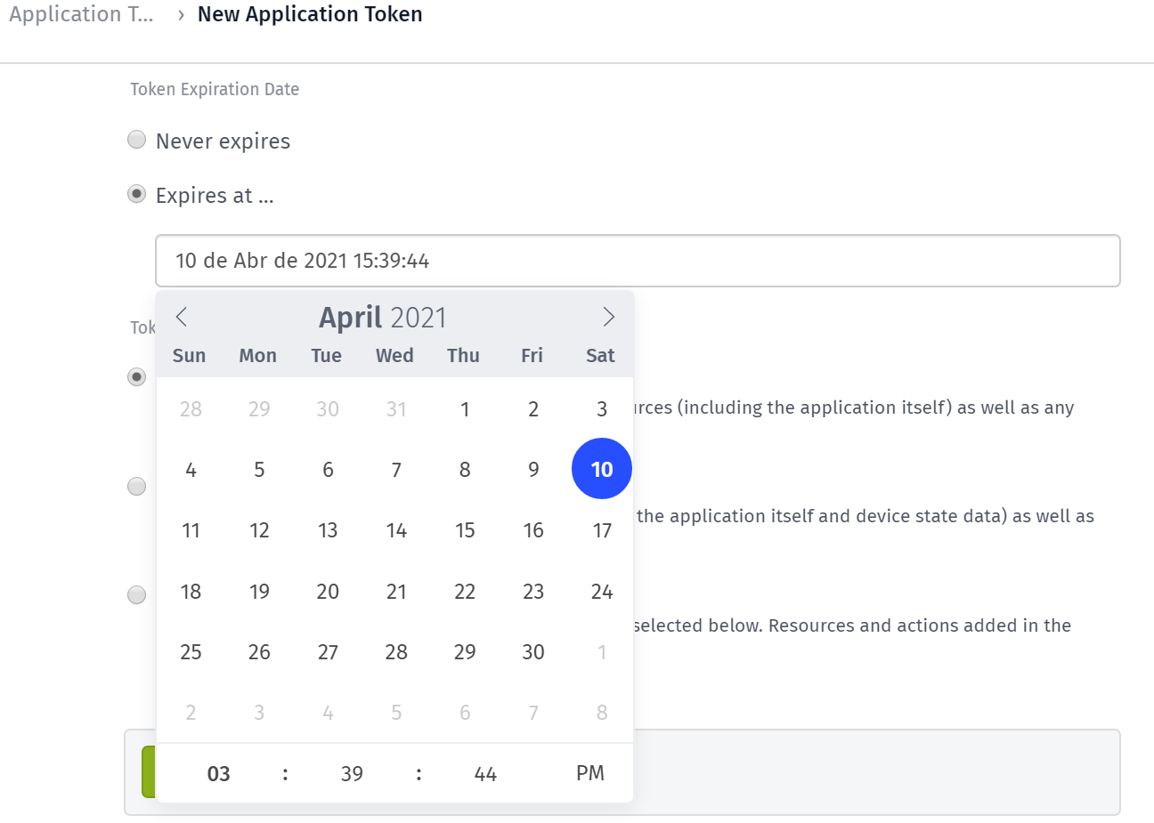Image resolution: width=1154 pixels, height=823 pixels.
Task: Pick April 3 in the calendar
Action: [602, 409]
